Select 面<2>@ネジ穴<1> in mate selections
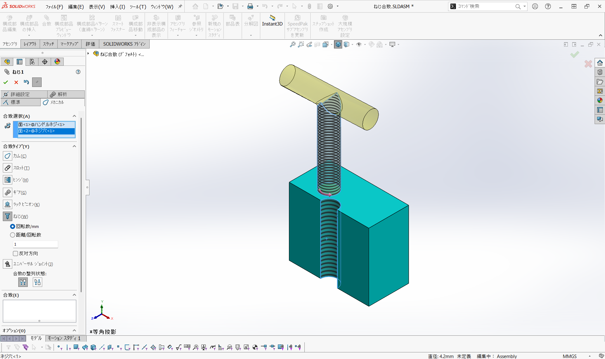 pos(46,131)
